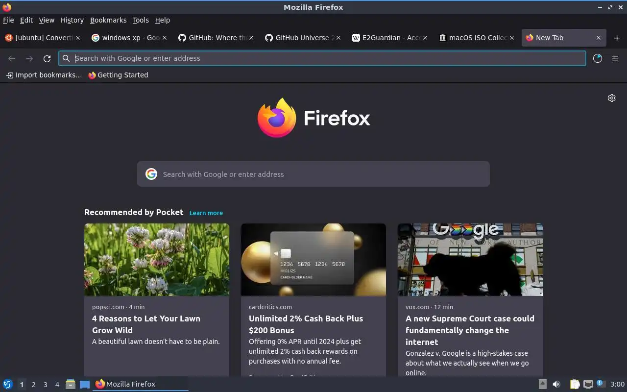Go back one page
This screenshot has width=627, height=392.
pyautogui.click(x=12, y=58)
